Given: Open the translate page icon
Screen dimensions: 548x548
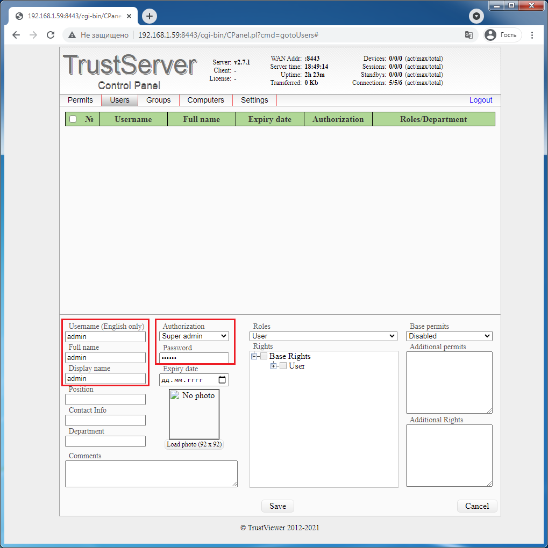Looking at the screenshot, I should coord(468,35).
